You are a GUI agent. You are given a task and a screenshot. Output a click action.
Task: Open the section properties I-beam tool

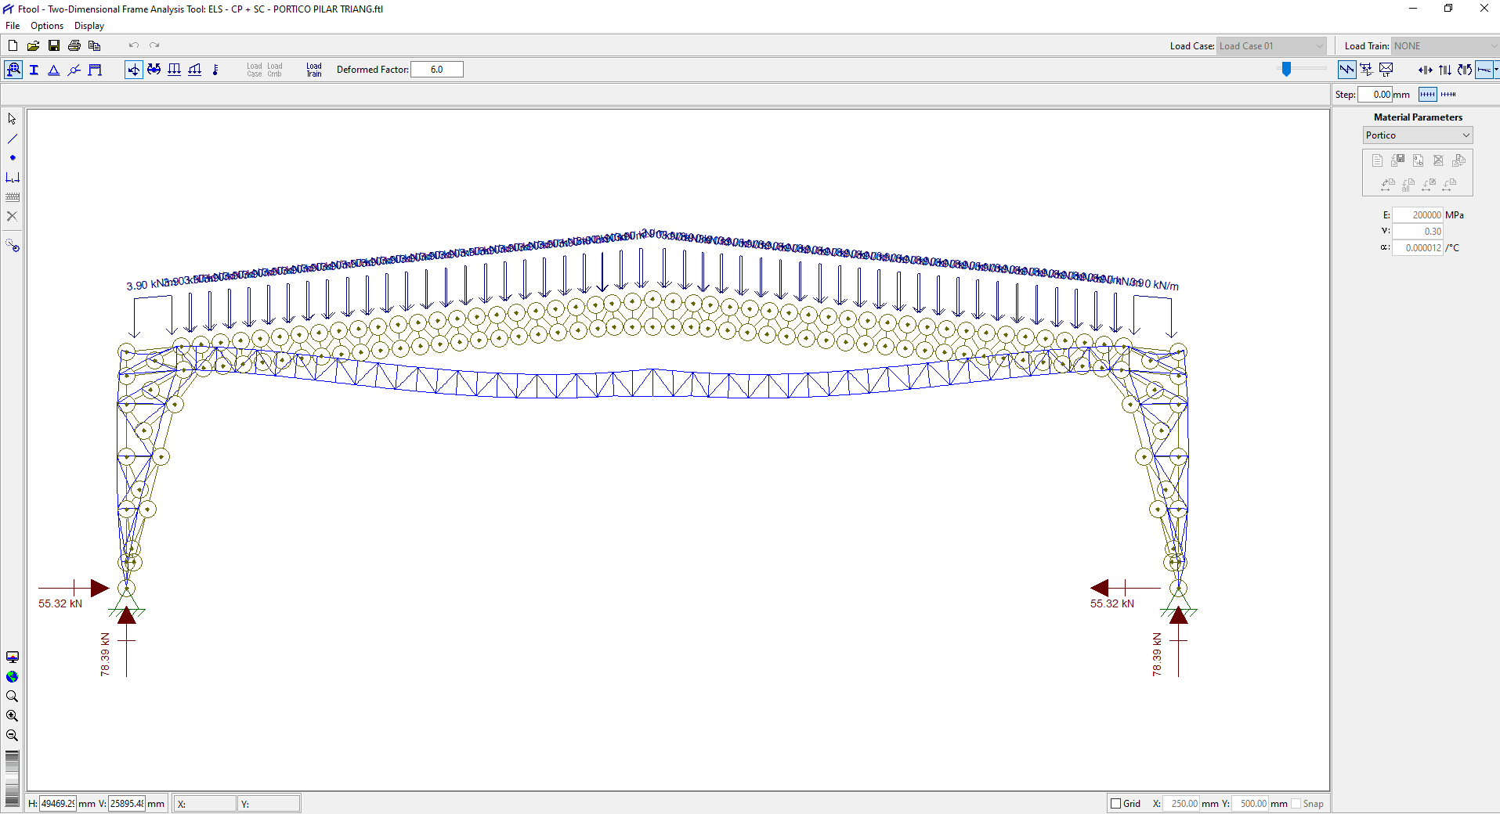pos(34,70)
